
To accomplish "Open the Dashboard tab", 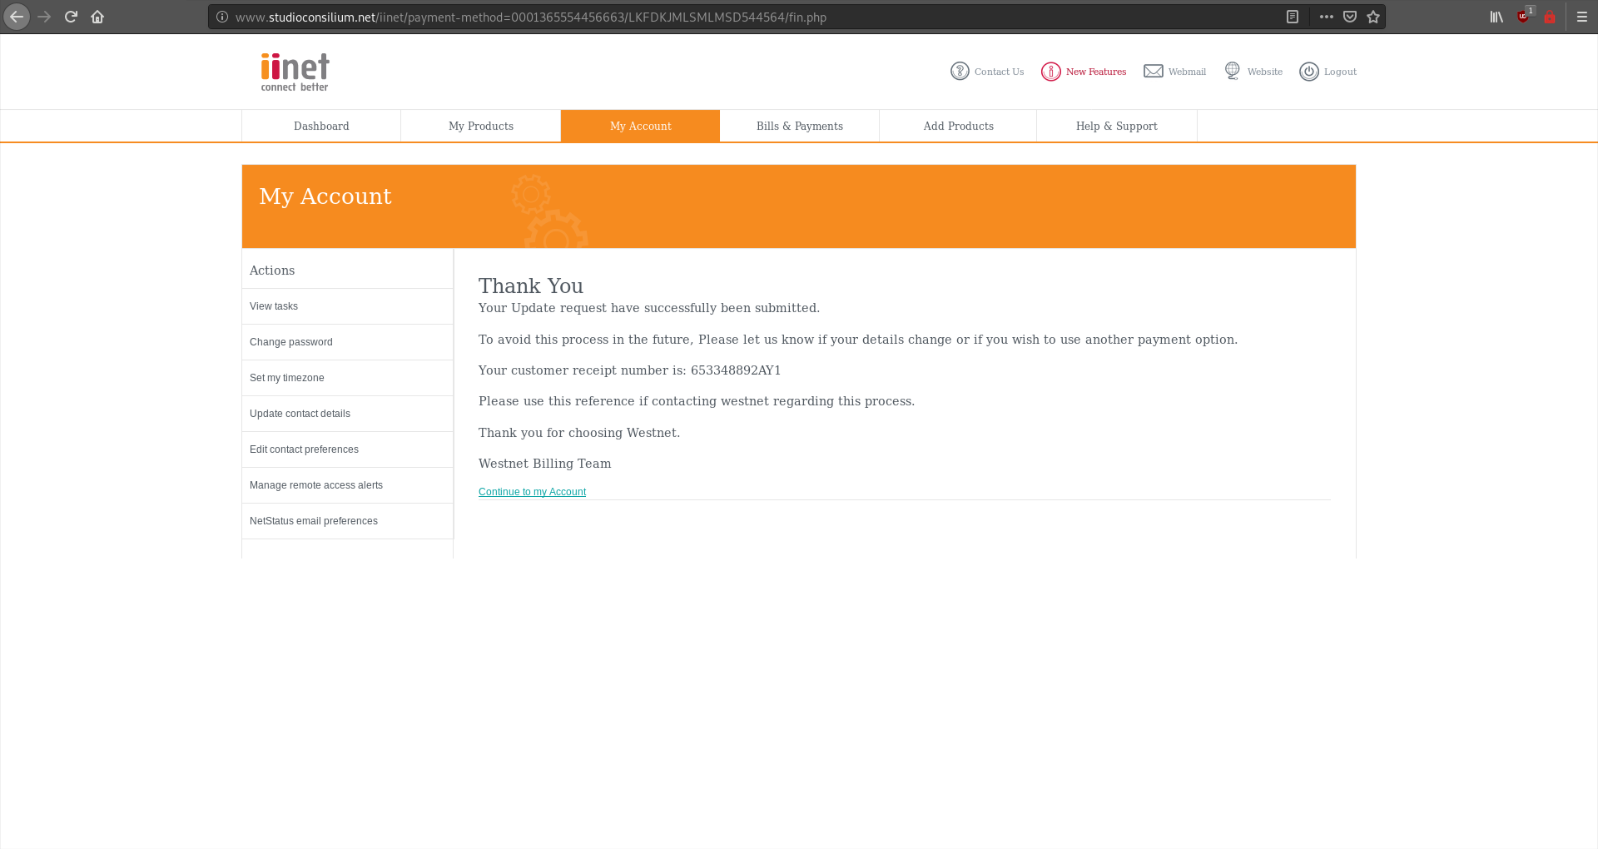I will (x=321, y=126).
